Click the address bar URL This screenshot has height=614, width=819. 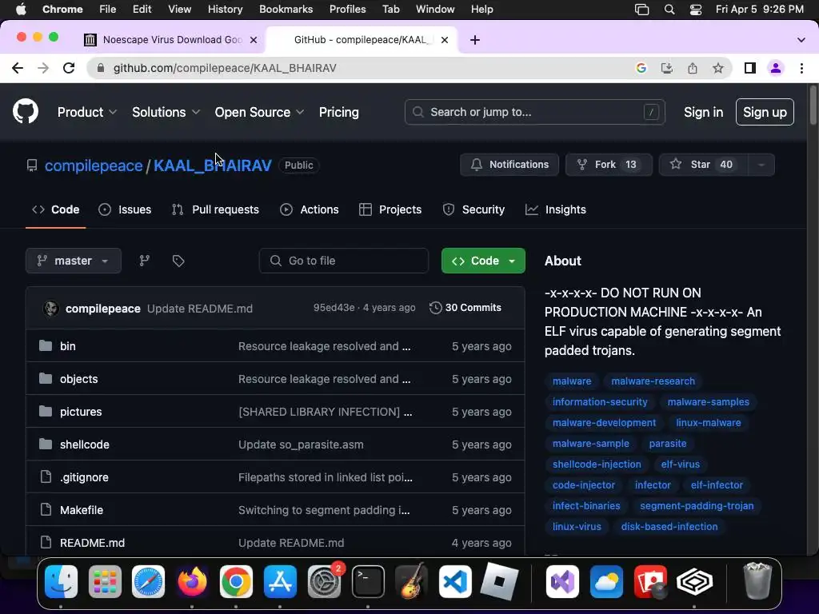click(x=225, y=68)
